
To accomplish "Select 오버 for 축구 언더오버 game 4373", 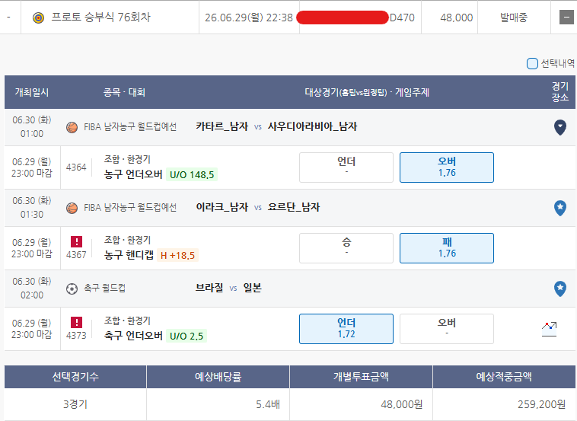I will 447,329.
